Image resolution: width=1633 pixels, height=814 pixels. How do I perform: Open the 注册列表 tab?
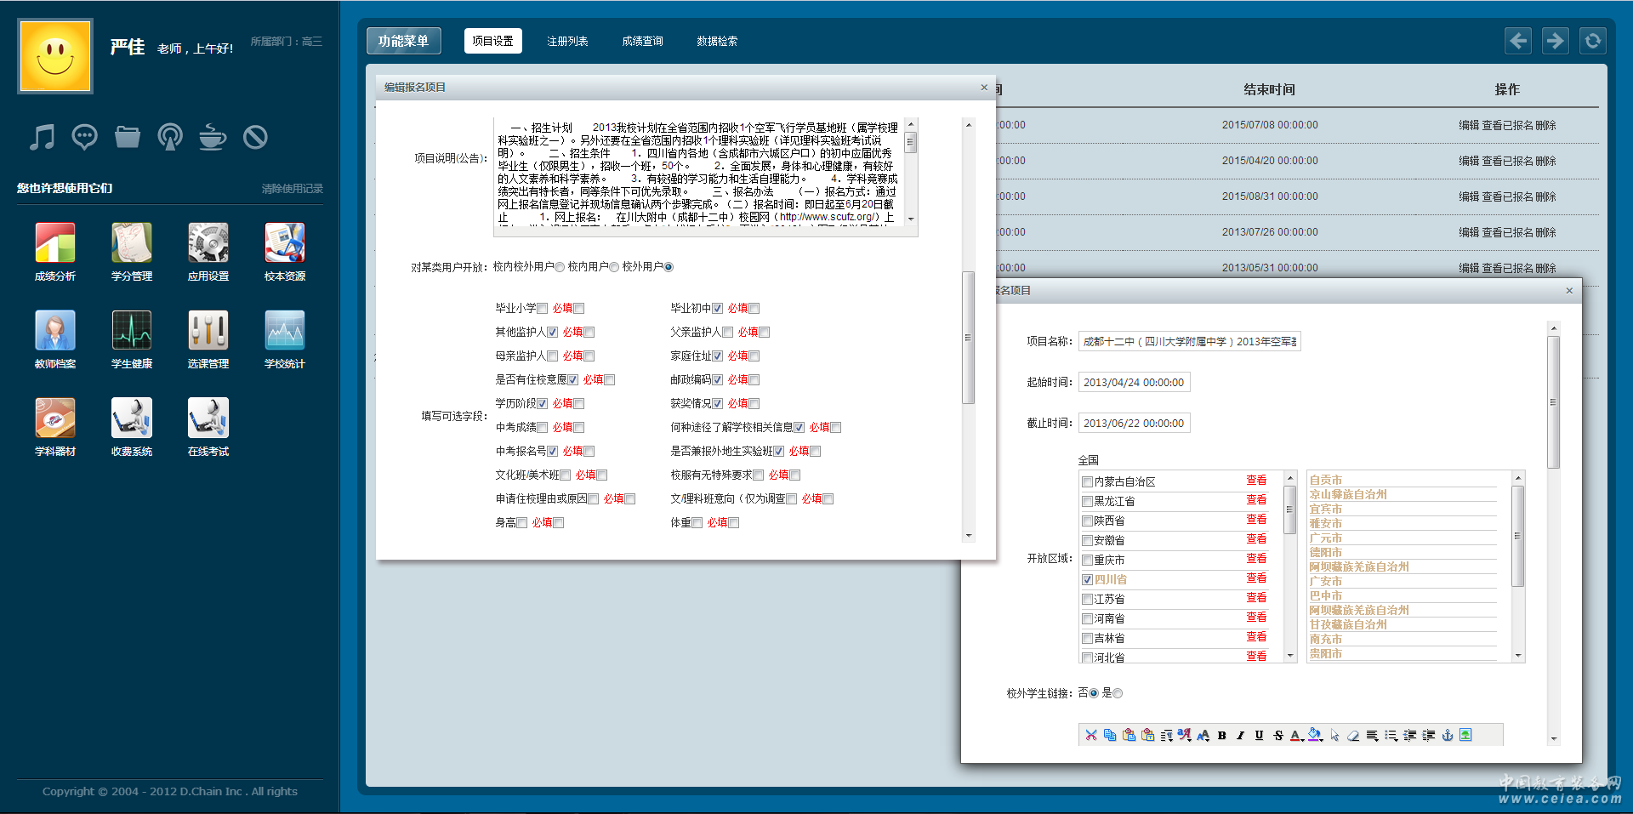[x=567, y=41]
